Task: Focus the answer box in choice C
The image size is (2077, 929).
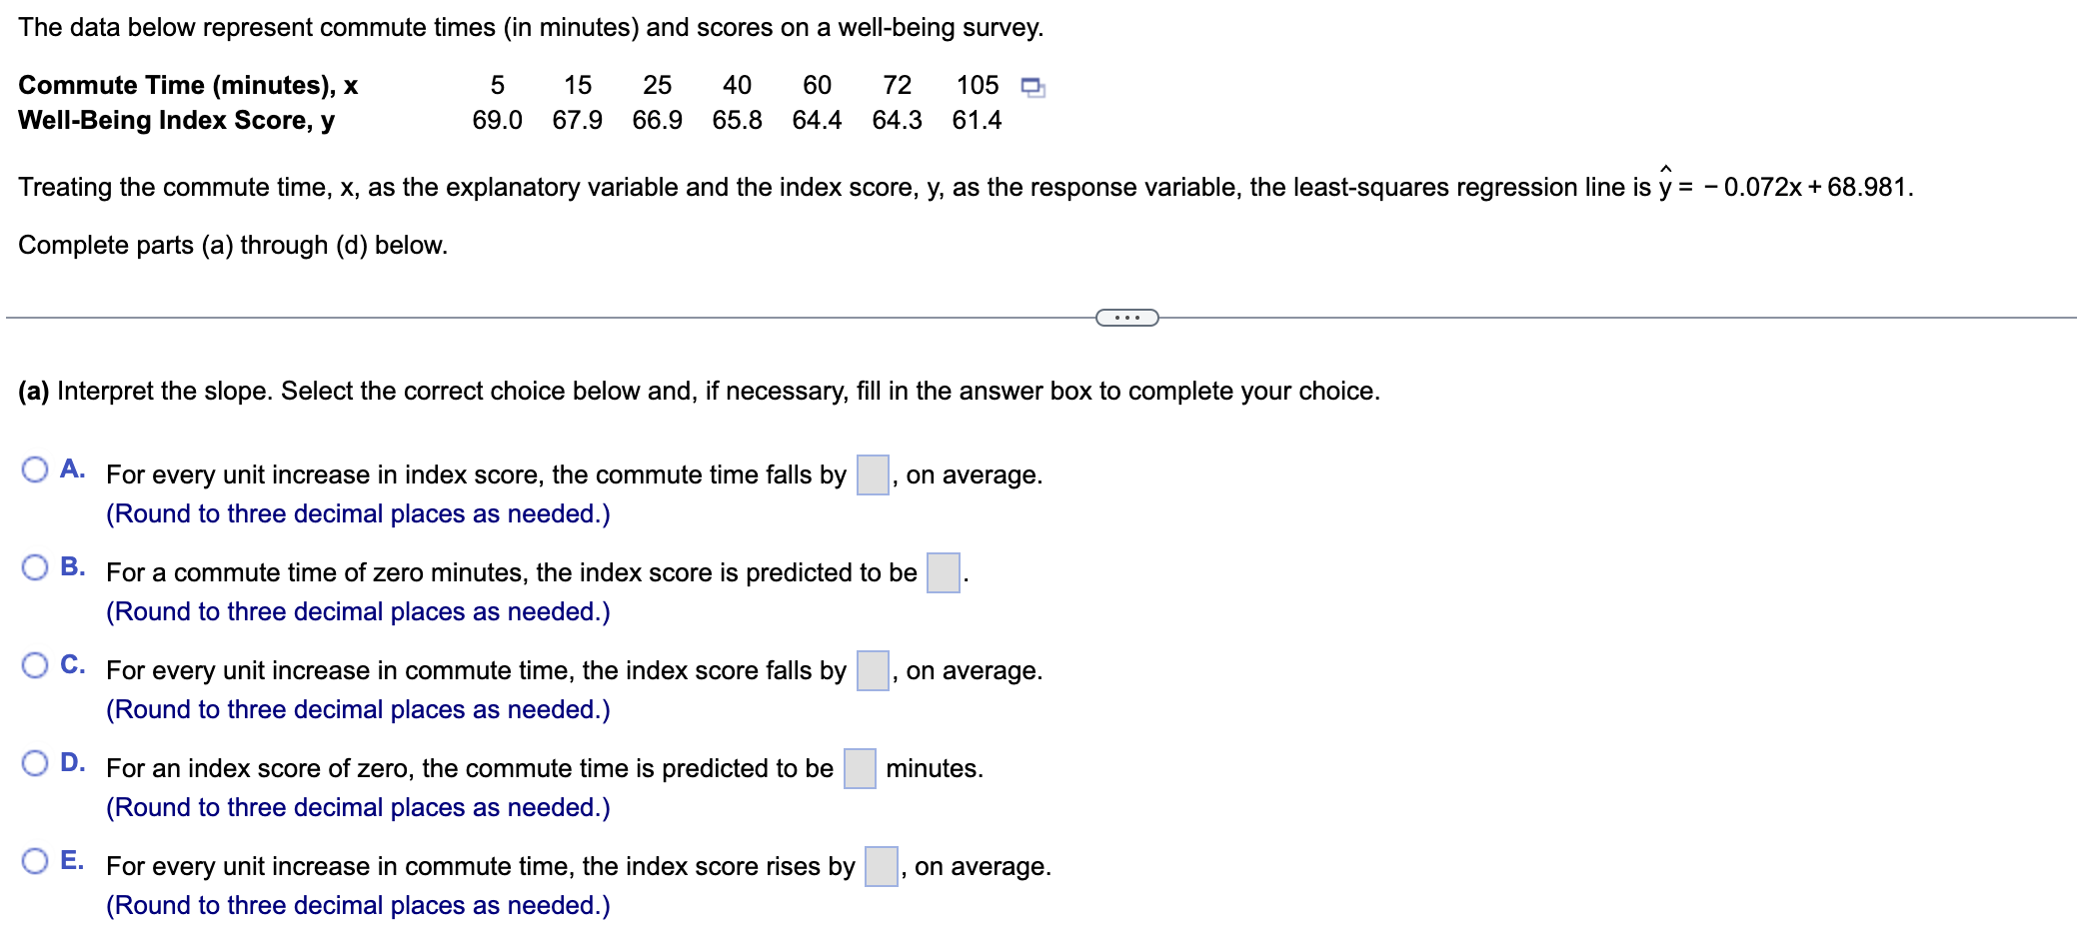Action: pyautogui.click(x=873, y=670)
